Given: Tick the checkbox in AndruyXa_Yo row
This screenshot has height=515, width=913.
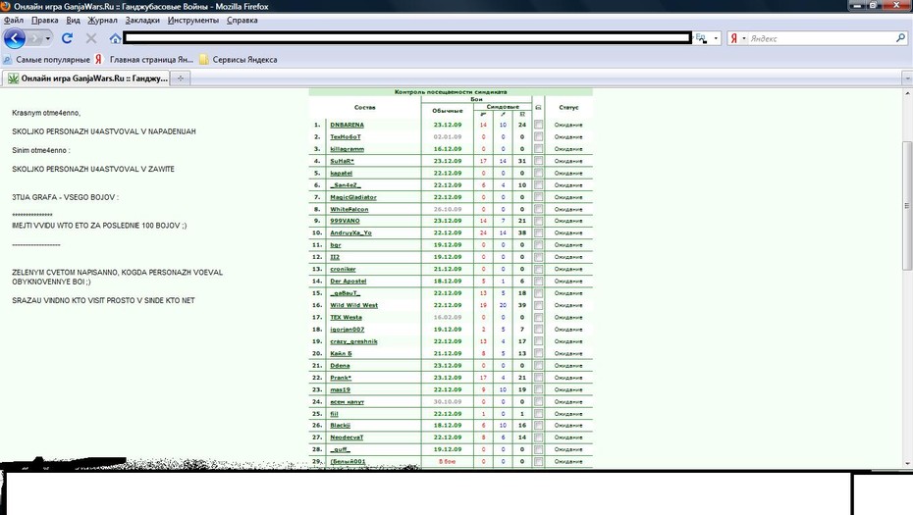Looking at the screenshot, I should pos(538,232).
